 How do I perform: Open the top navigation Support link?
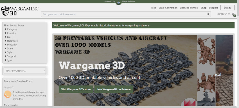tap(213, 8)
